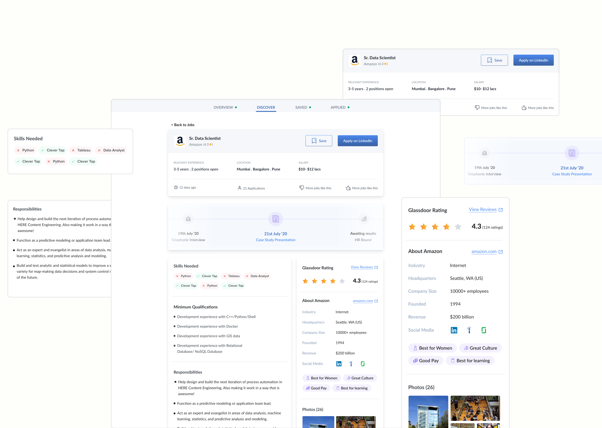This screenshot has width=602, height=428.
Task: Click Apply on LinkedIn in top card
Action: click(x=533, y=60)
